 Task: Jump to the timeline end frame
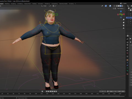coord(56,91)
